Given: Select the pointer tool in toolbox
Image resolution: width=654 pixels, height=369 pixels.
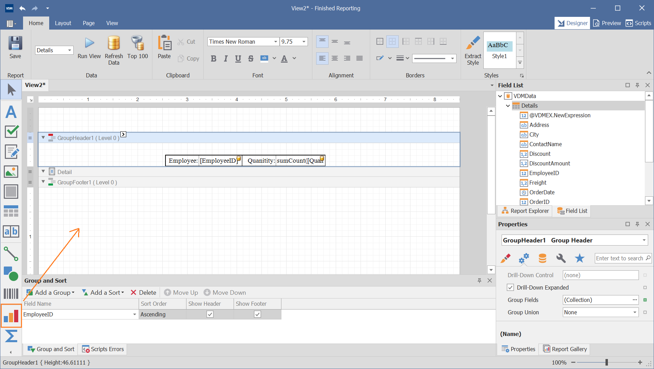Looking at the screenshot, I should (11, 89).
